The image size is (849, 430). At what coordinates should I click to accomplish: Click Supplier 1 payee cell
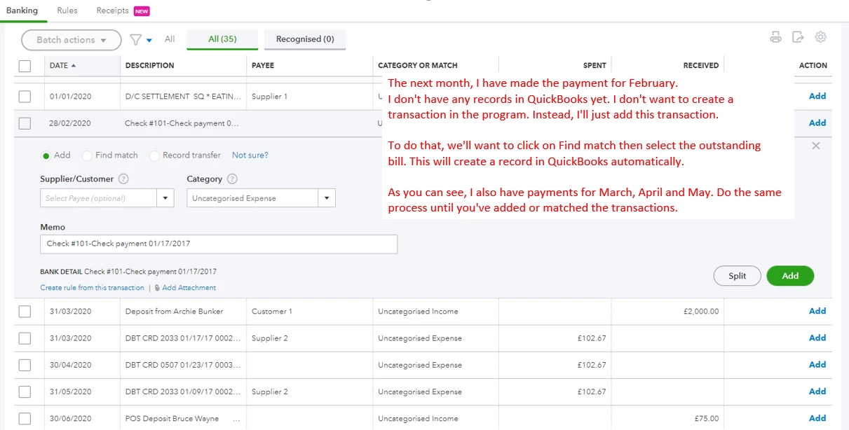(270, 96)
